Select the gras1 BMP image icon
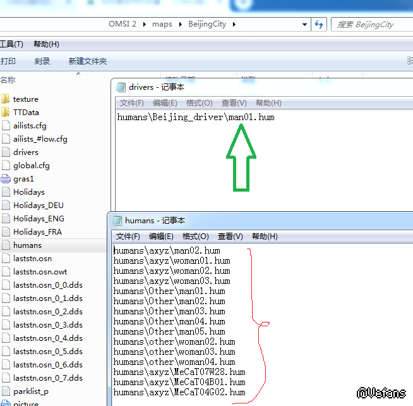 [x=6, y=179]
